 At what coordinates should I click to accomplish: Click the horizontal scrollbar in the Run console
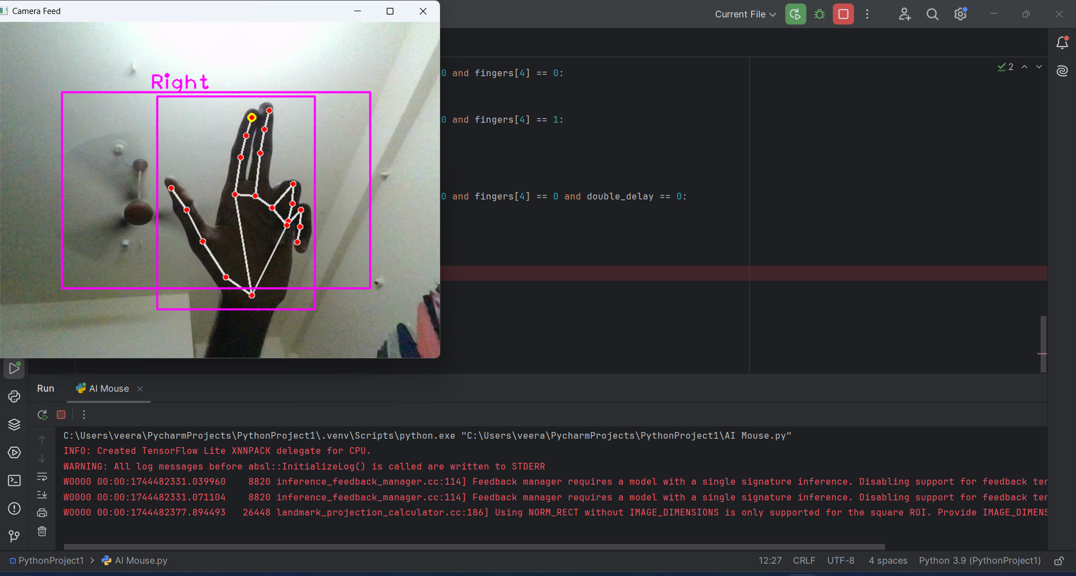pyautogui.click(x=474, y=546)
